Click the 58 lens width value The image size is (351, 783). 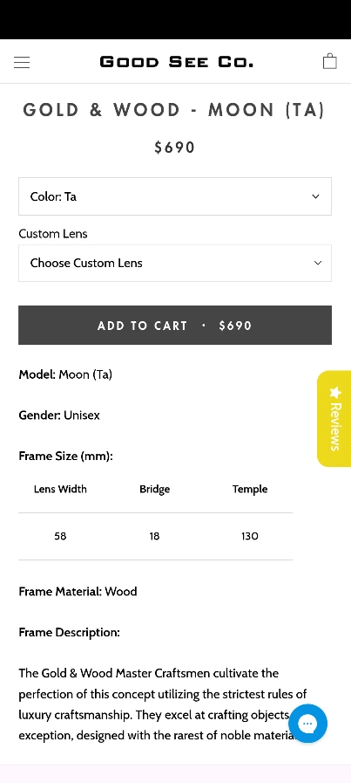[60, 536]
